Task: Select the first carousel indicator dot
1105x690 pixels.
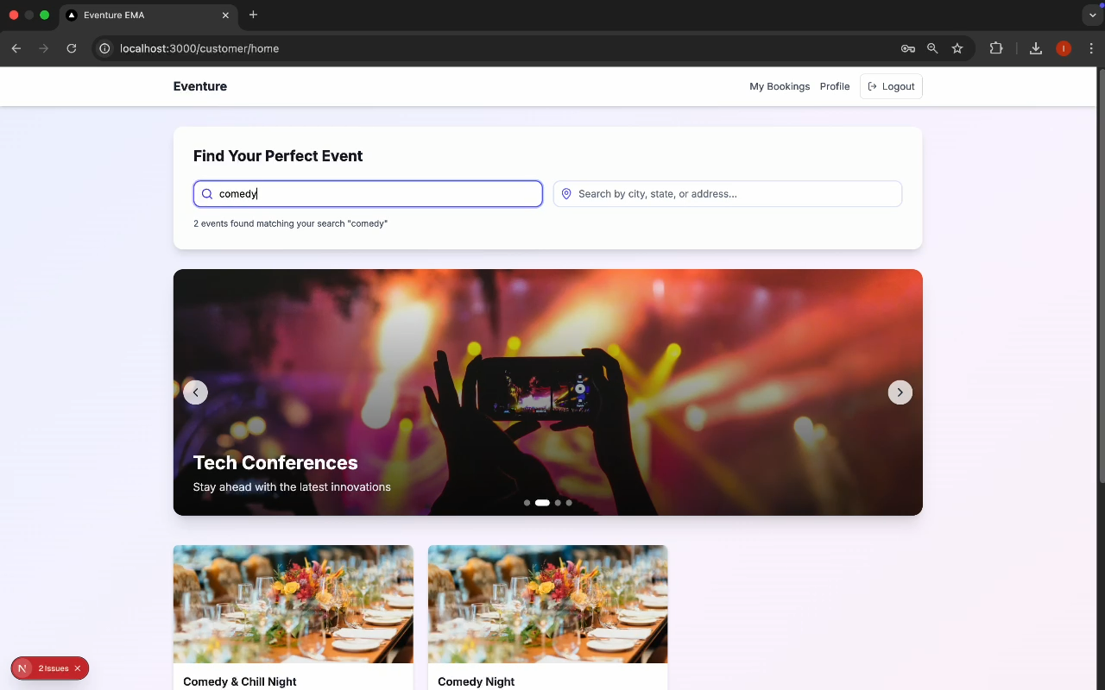Action: 527,503
